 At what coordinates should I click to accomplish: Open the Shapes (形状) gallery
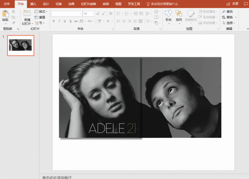coord(168,14)
